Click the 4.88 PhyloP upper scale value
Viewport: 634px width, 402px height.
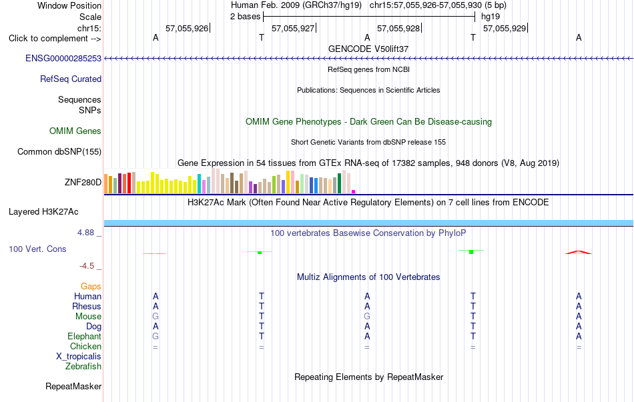click(x=85, y=233)
